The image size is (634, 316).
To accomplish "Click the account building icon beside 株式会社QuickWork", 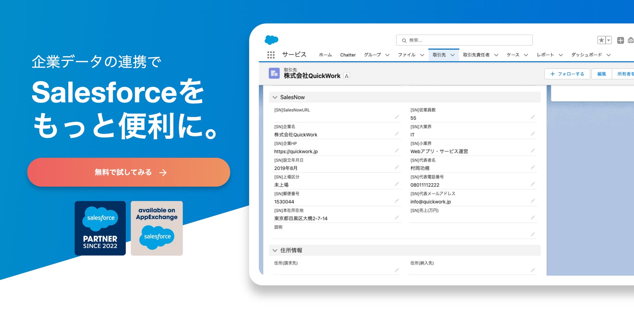I will 274,73.
